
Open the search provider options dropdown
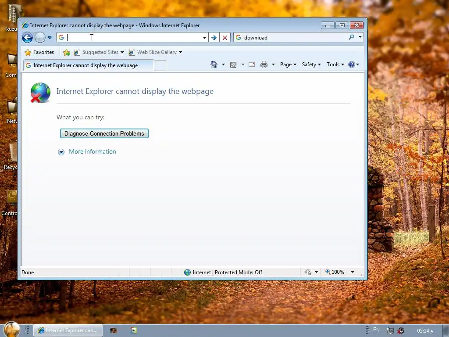360,37
